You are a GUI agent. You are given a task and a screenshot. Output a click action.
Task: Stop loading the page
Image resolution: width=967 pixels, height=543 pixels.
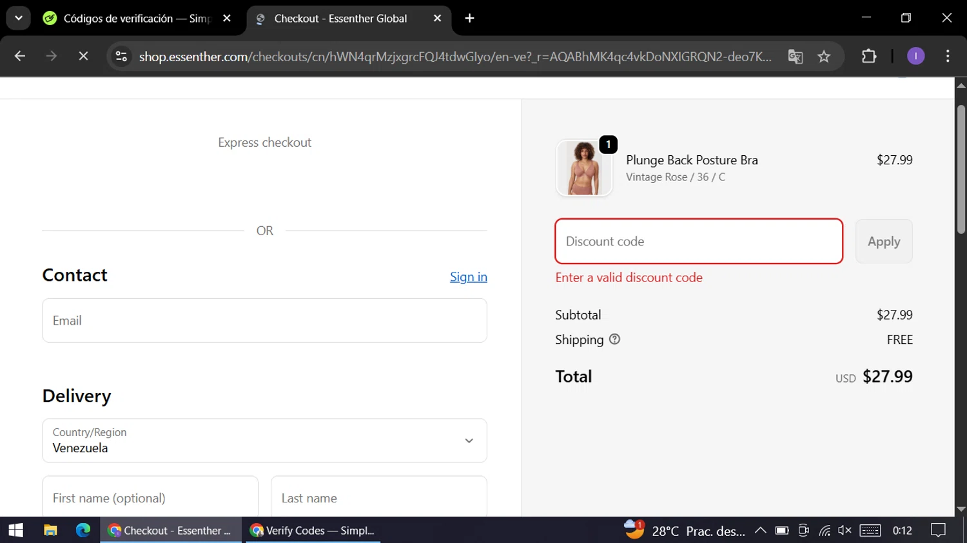[83, 57]
